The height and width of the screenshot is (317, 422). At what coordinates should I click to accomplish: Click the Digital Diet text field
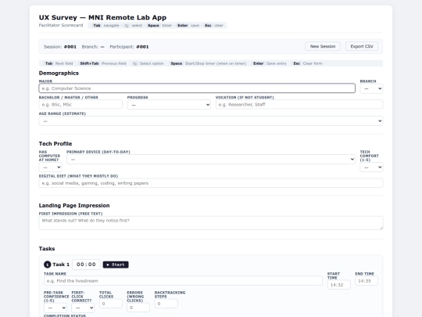click(211, 183)
